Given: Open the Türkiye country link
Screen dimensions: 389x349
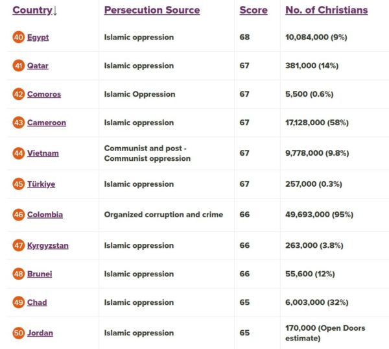Looking at the screenshot, I should pos(41,184).
